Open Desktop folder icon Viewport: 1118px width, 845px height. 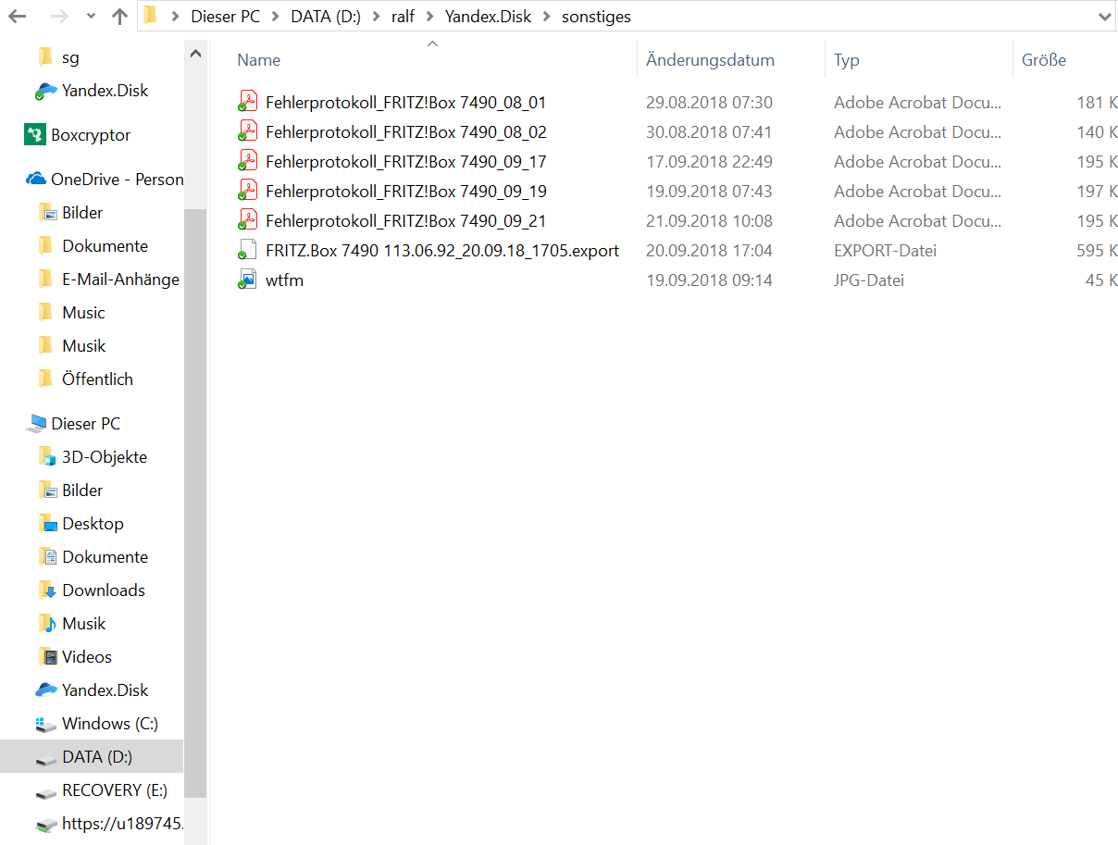coord(47,523)
